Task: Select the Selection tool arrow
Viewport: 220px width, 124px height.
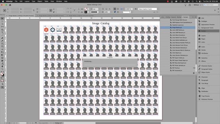Action: (2, 18)
